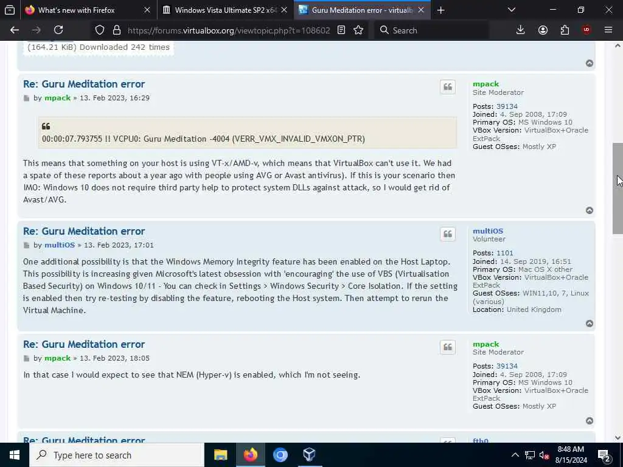
Task: Open first Re: Guru Meditation error title
Action: 84,84
